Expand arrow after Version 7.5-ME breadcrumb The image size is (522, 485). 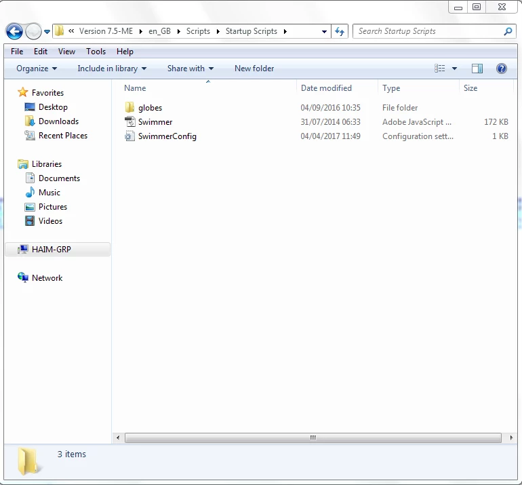pos(141,31)
